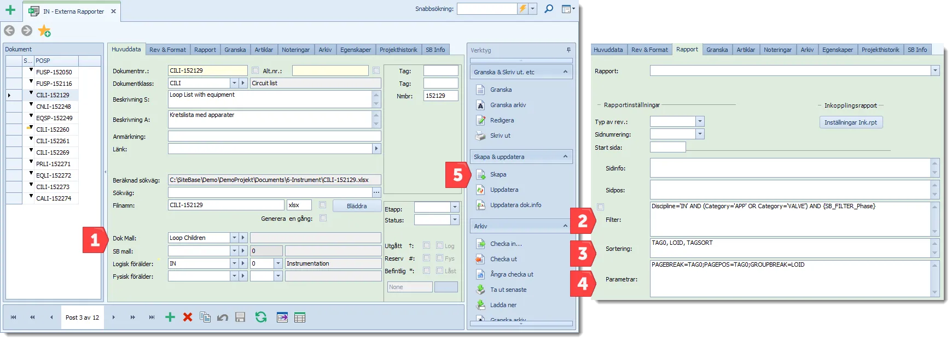Tick the Generera en gång checkbox
The width and height of the screenshot is (952, 341).
coord(323,218)
